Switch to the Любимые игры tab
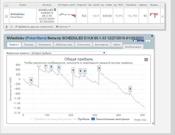Image resolution: width=175 pixels, height=135 pixels. tap(64, 45)
